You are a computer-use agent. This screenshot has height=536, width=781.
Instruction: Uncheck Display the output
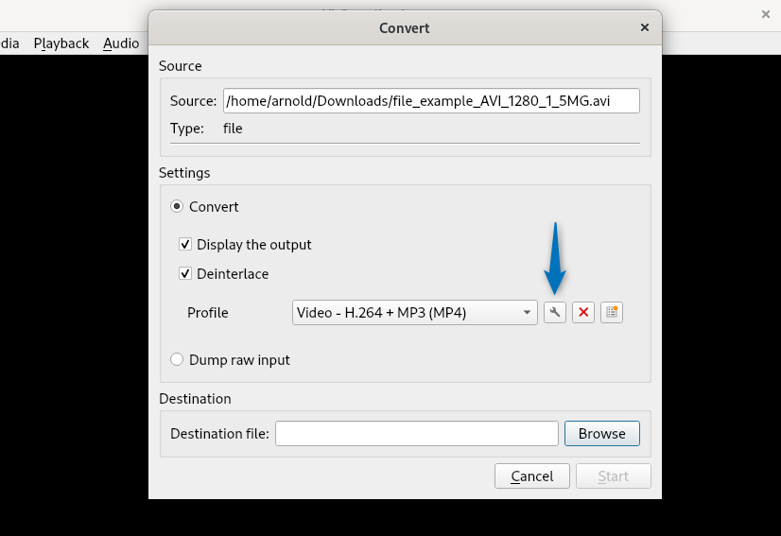[x=186, y=245]
